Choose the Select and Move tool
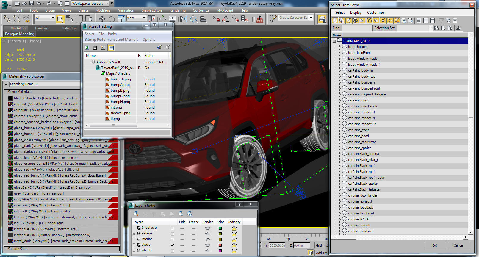479x257 pixels. 102,19
